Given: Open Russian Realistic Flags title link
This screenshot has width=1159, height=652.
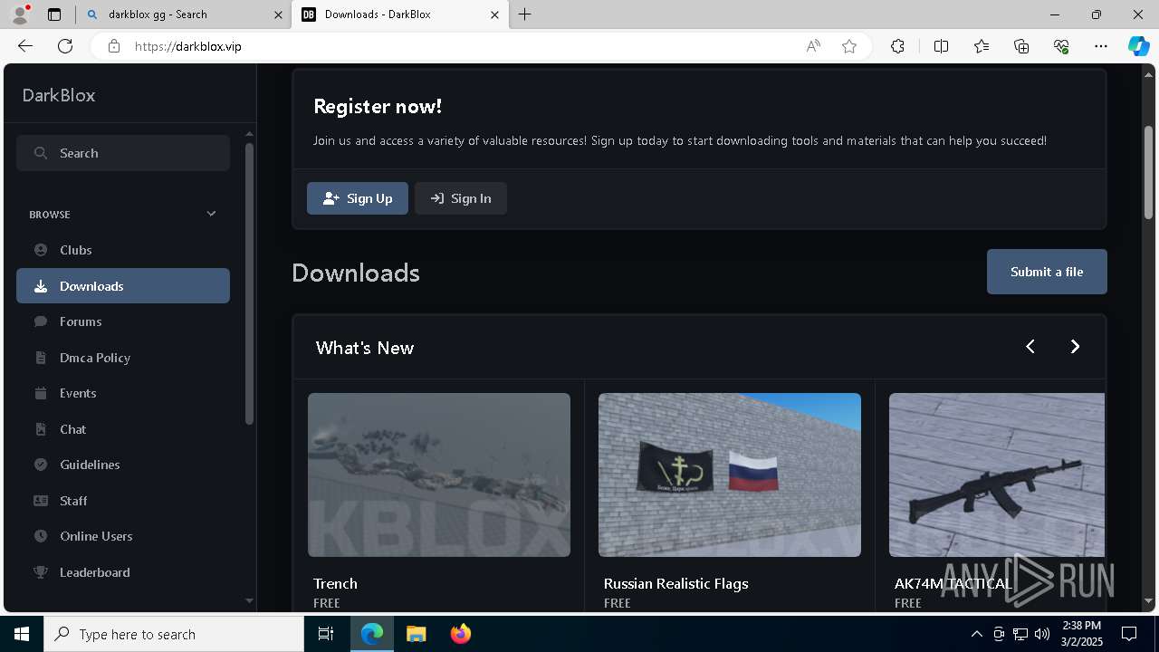Looking at the screenshot, I should pos(675,583).
